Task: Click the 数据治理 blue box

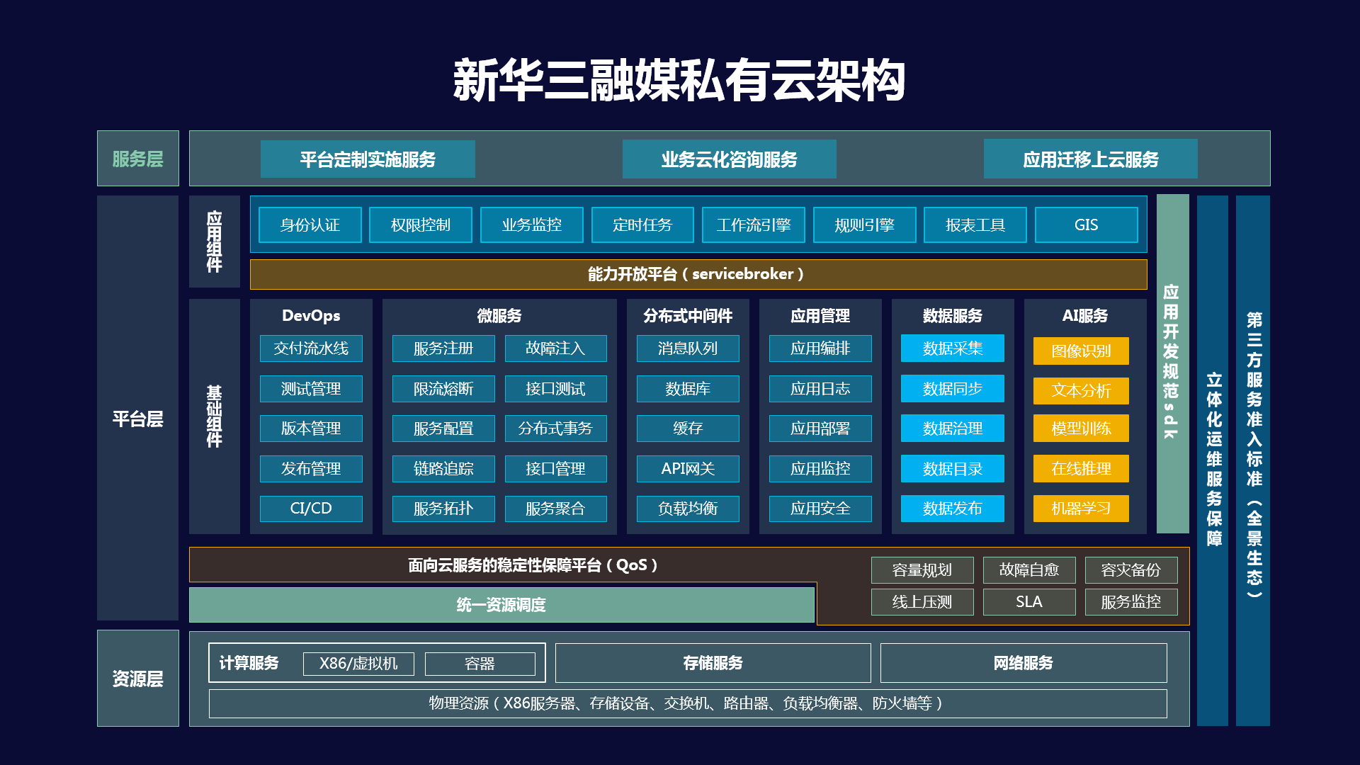Action: pyautogui.click(x=953, y=429)
